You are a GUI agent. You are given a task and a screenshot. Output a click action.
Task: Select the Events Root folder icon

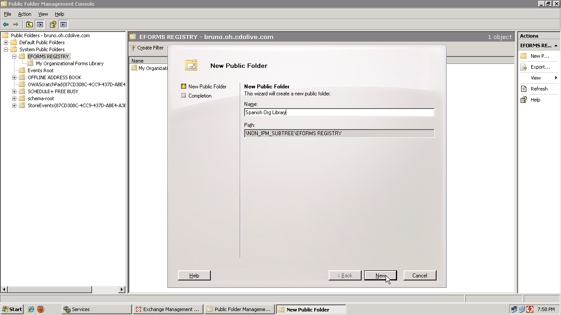22,70
